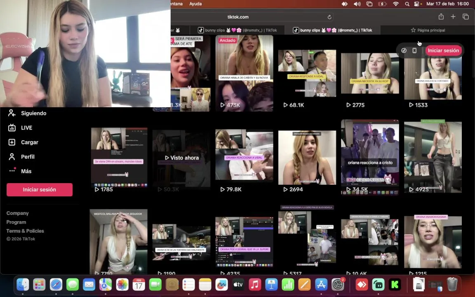
Task: Open the Westcol bailaba video thumbnail
Action: click(x=118, y=242)
